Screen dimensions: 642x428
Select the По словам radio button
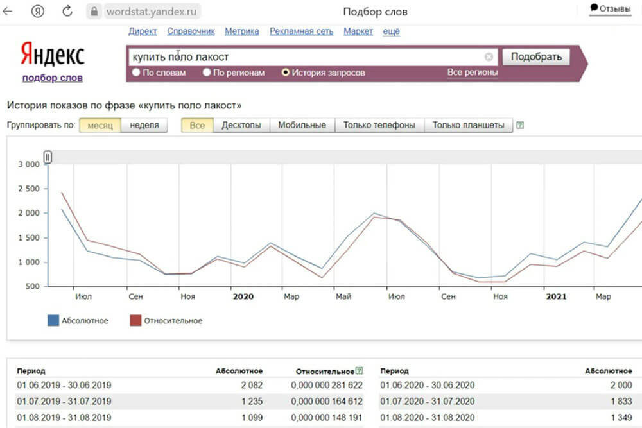pos(136,73)
